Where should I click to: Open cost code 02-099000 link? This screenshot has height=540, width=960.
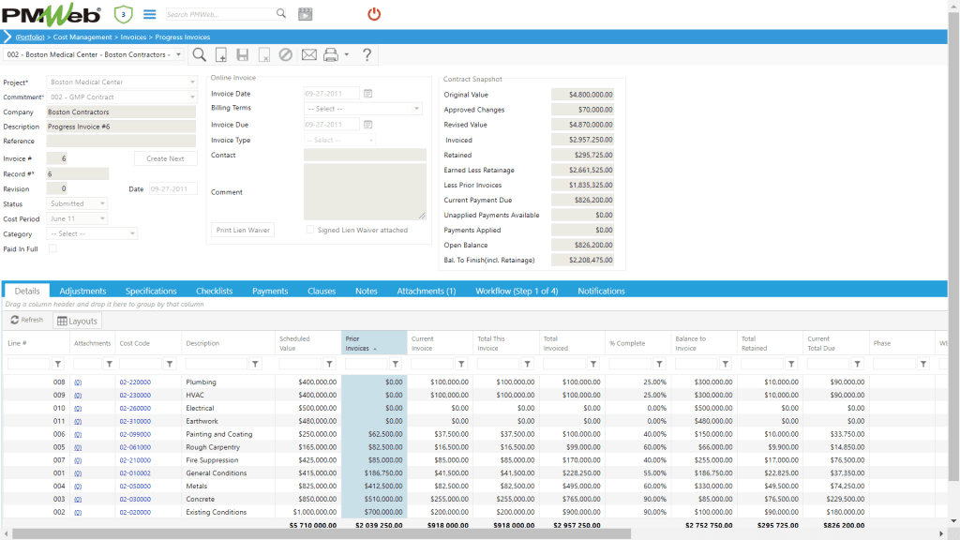pyautogui.click(x=135, y=434)
